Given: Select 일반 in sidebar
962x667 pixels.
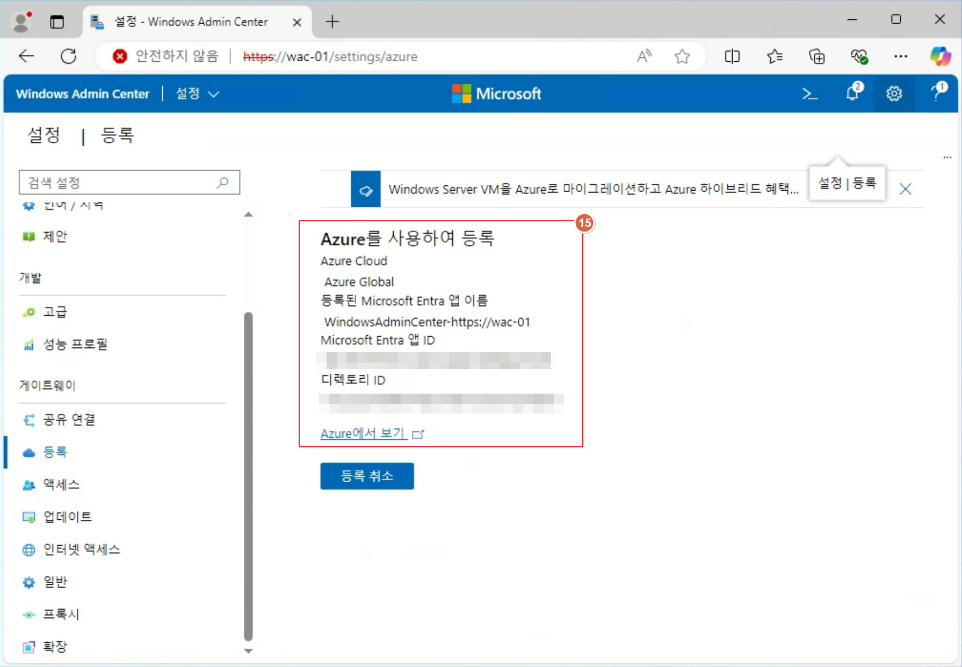Looking at the screenshot, I should pyautogui.click(x=55, y=582).
